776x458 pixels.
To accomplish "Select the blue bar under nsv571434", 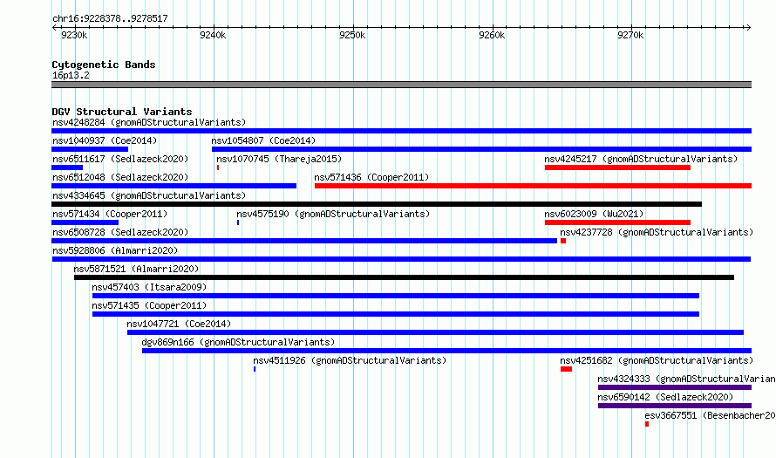I will pos(85,222).
